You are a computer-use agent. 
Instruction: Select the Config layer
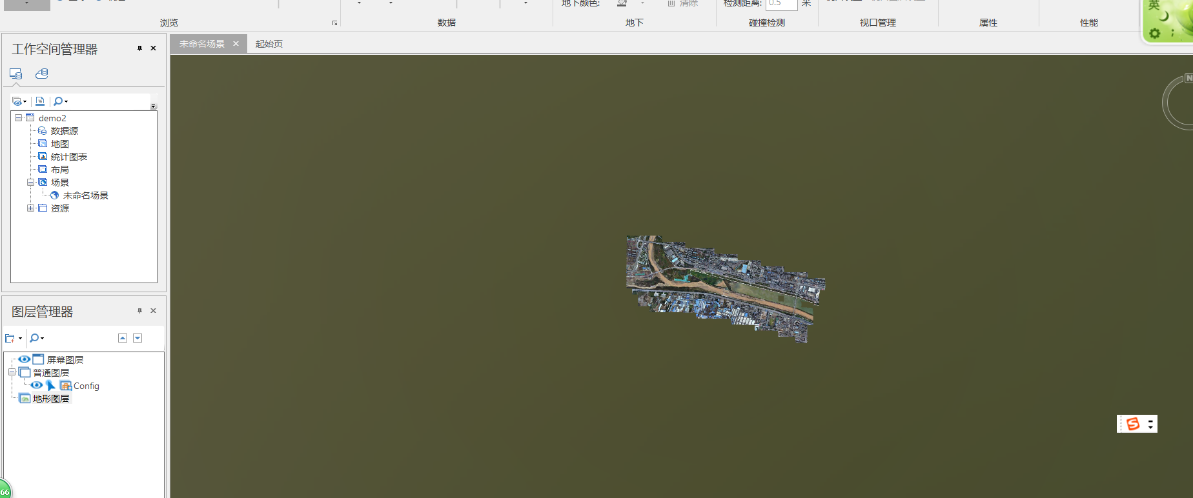pyautogui.click(x=87, y=386)
